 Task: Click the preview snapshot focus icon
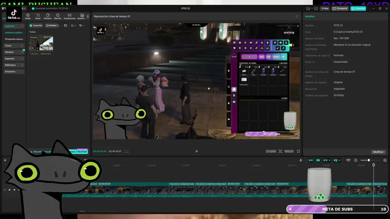(x=280, y=151)
